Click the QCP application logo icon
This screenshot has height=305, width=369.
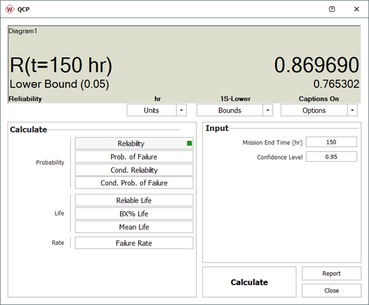[10, 9]
